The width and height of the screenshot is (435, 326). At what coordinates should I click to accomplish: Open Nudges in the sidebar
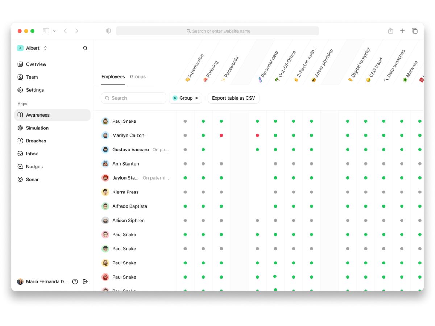pyautogui.click(x=52, y=167)
